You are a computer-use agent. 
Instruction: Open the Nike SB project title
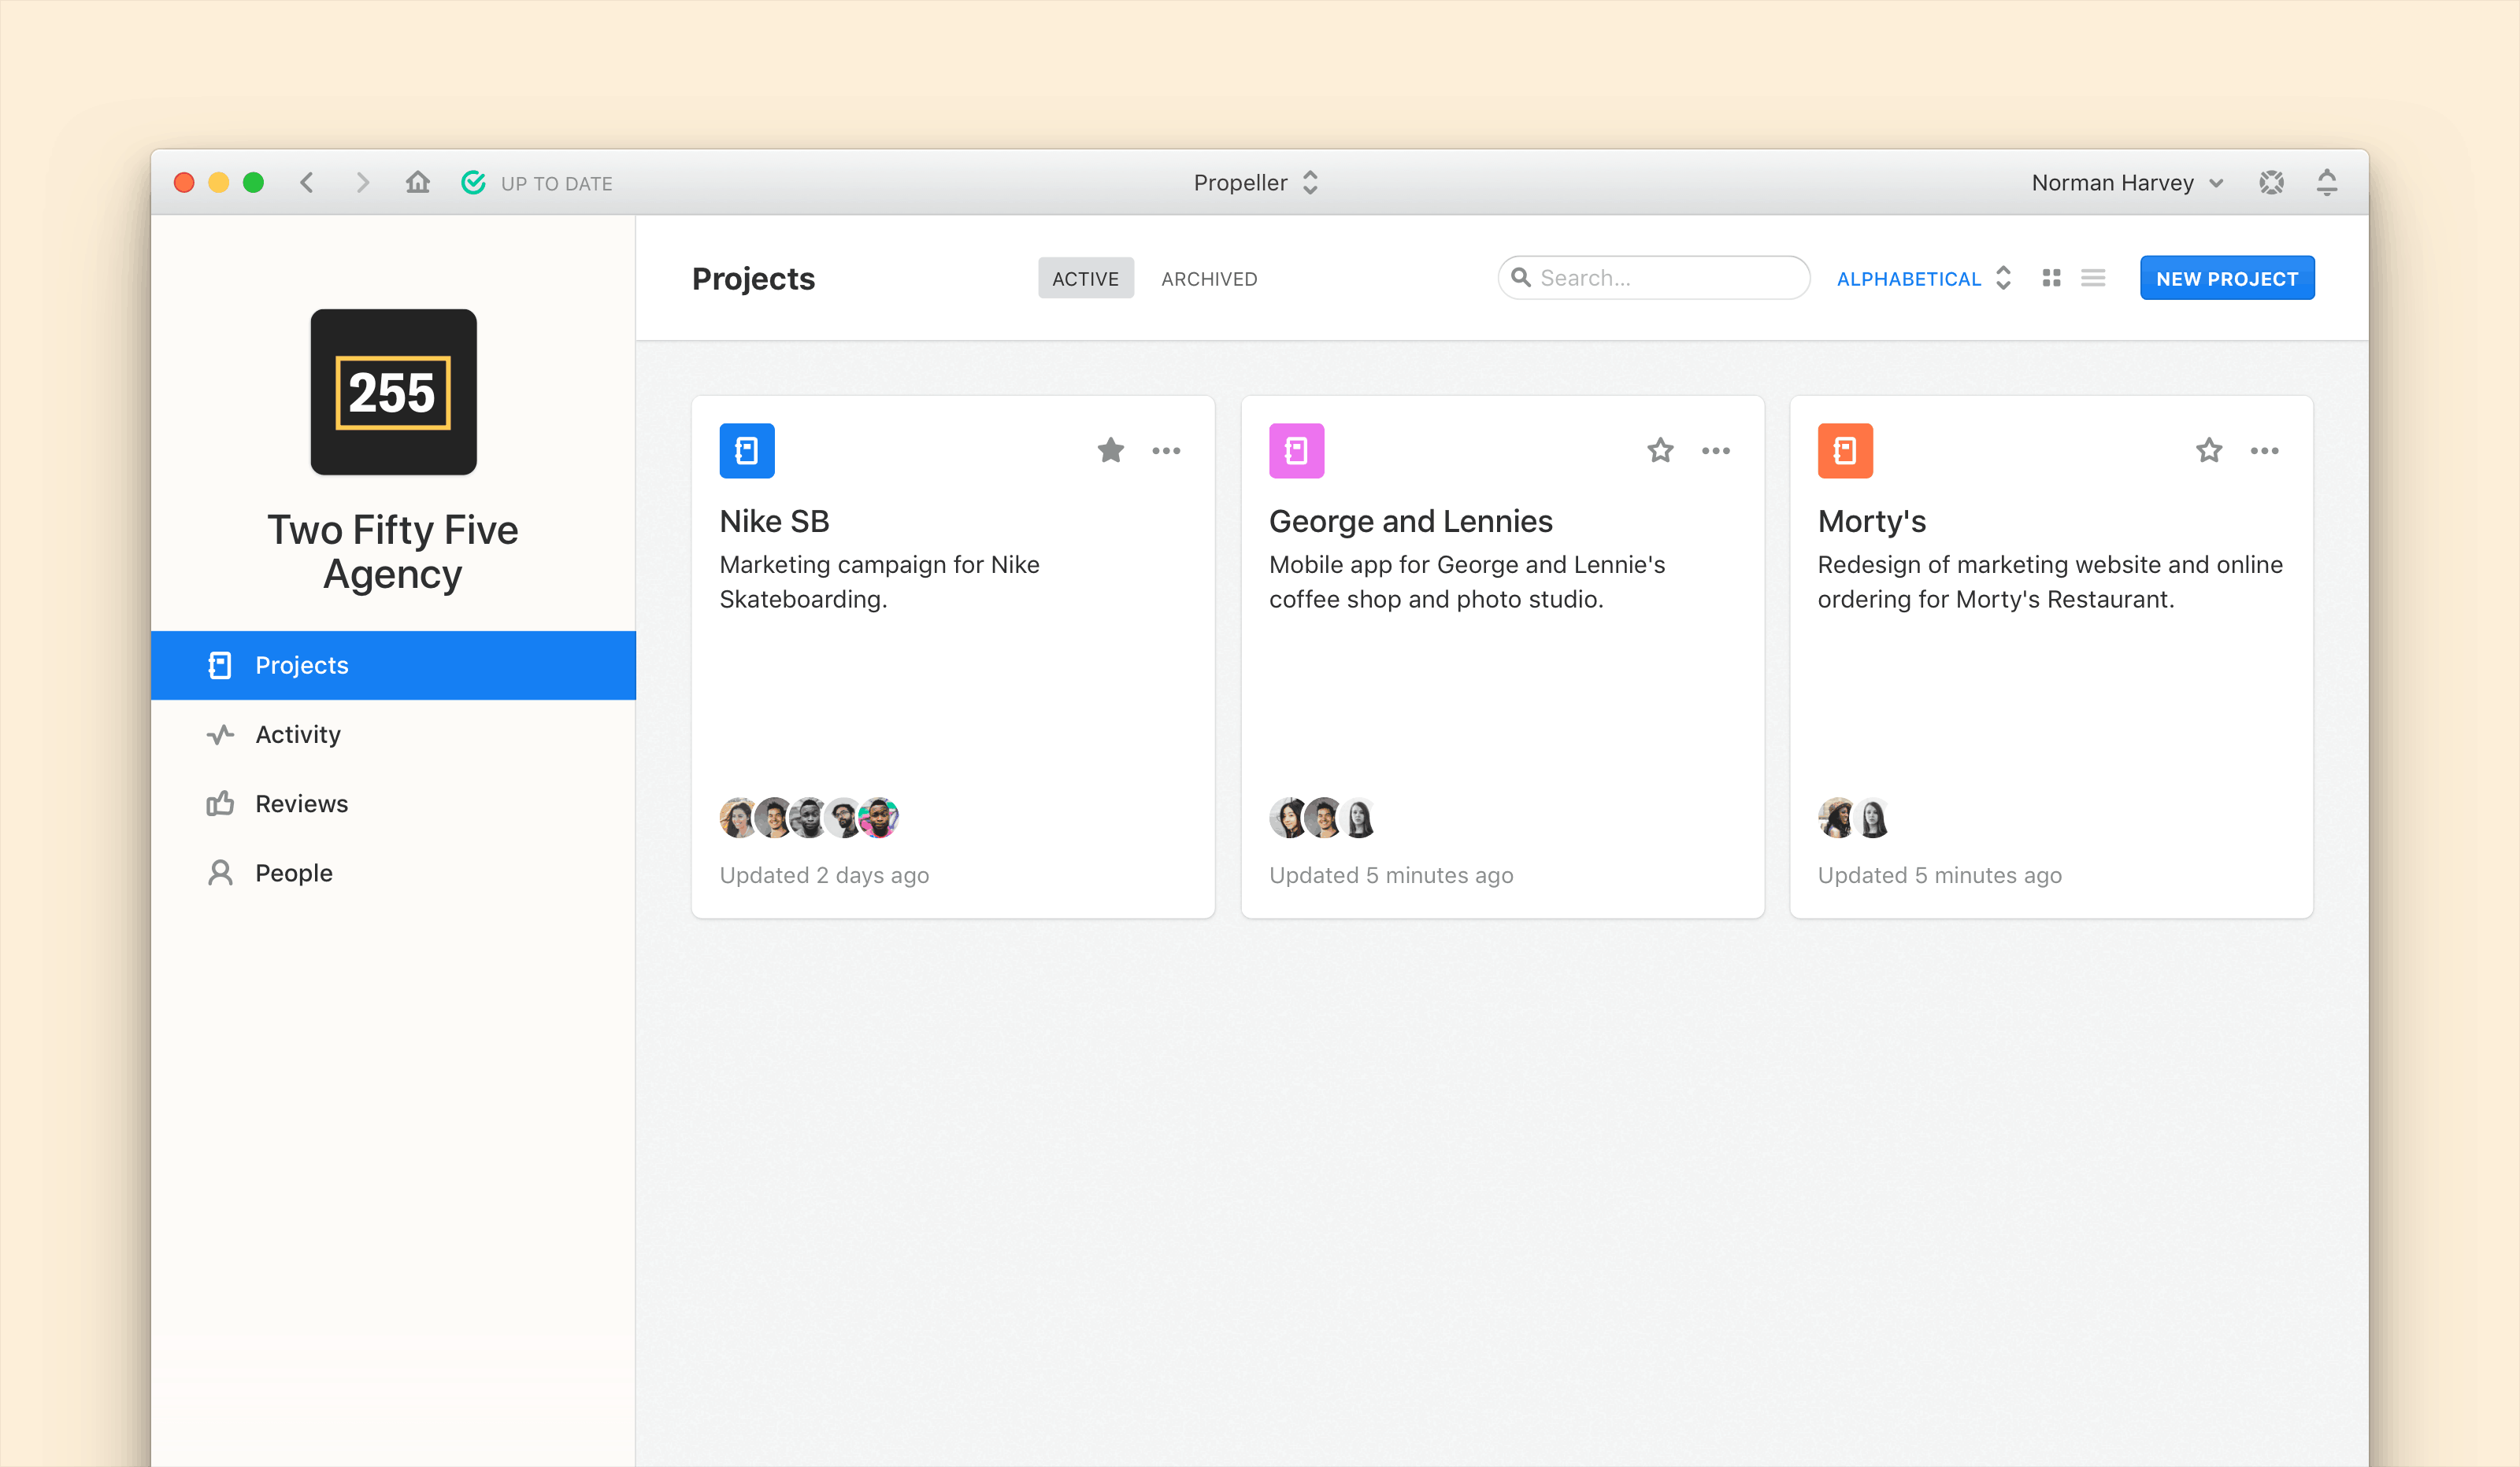click(x=774, y=521)
